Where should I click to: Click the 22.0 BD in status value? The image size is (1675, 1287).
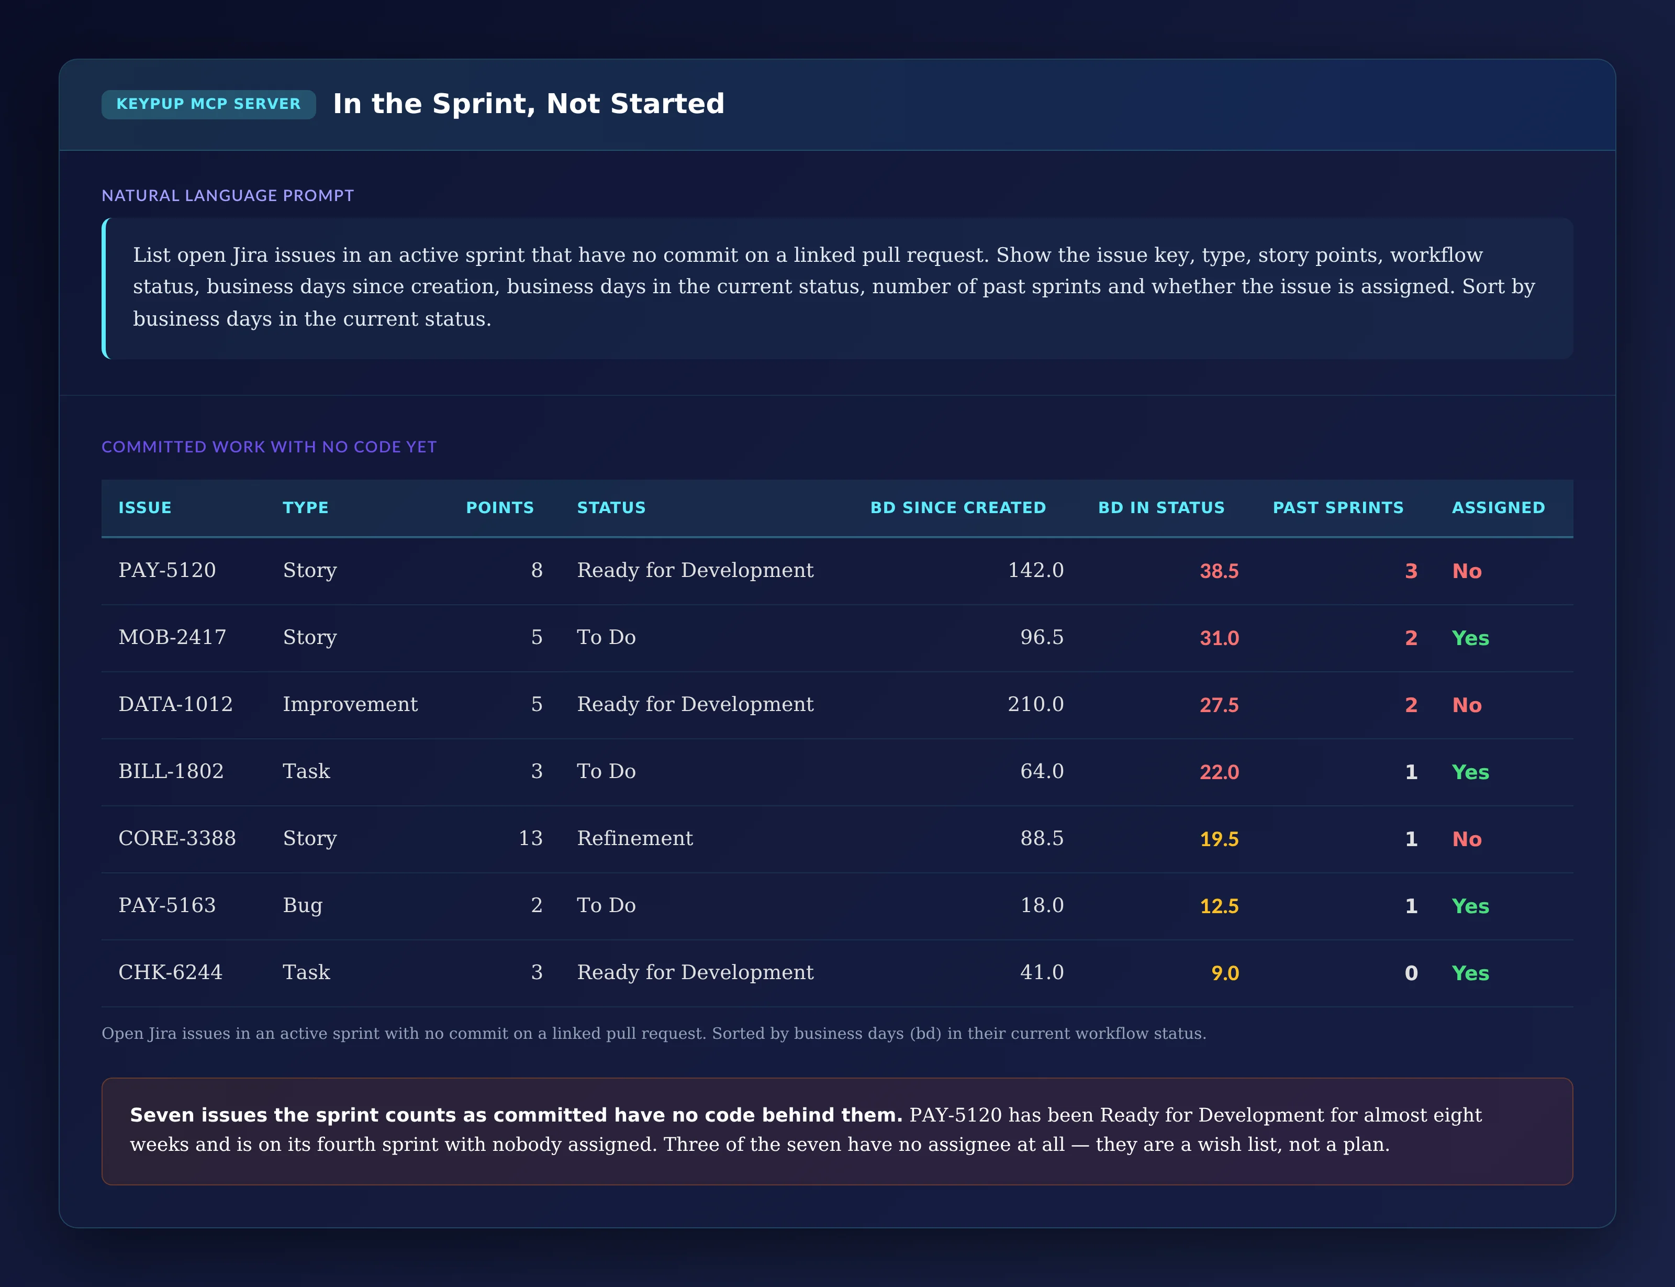pos(1219,772)
